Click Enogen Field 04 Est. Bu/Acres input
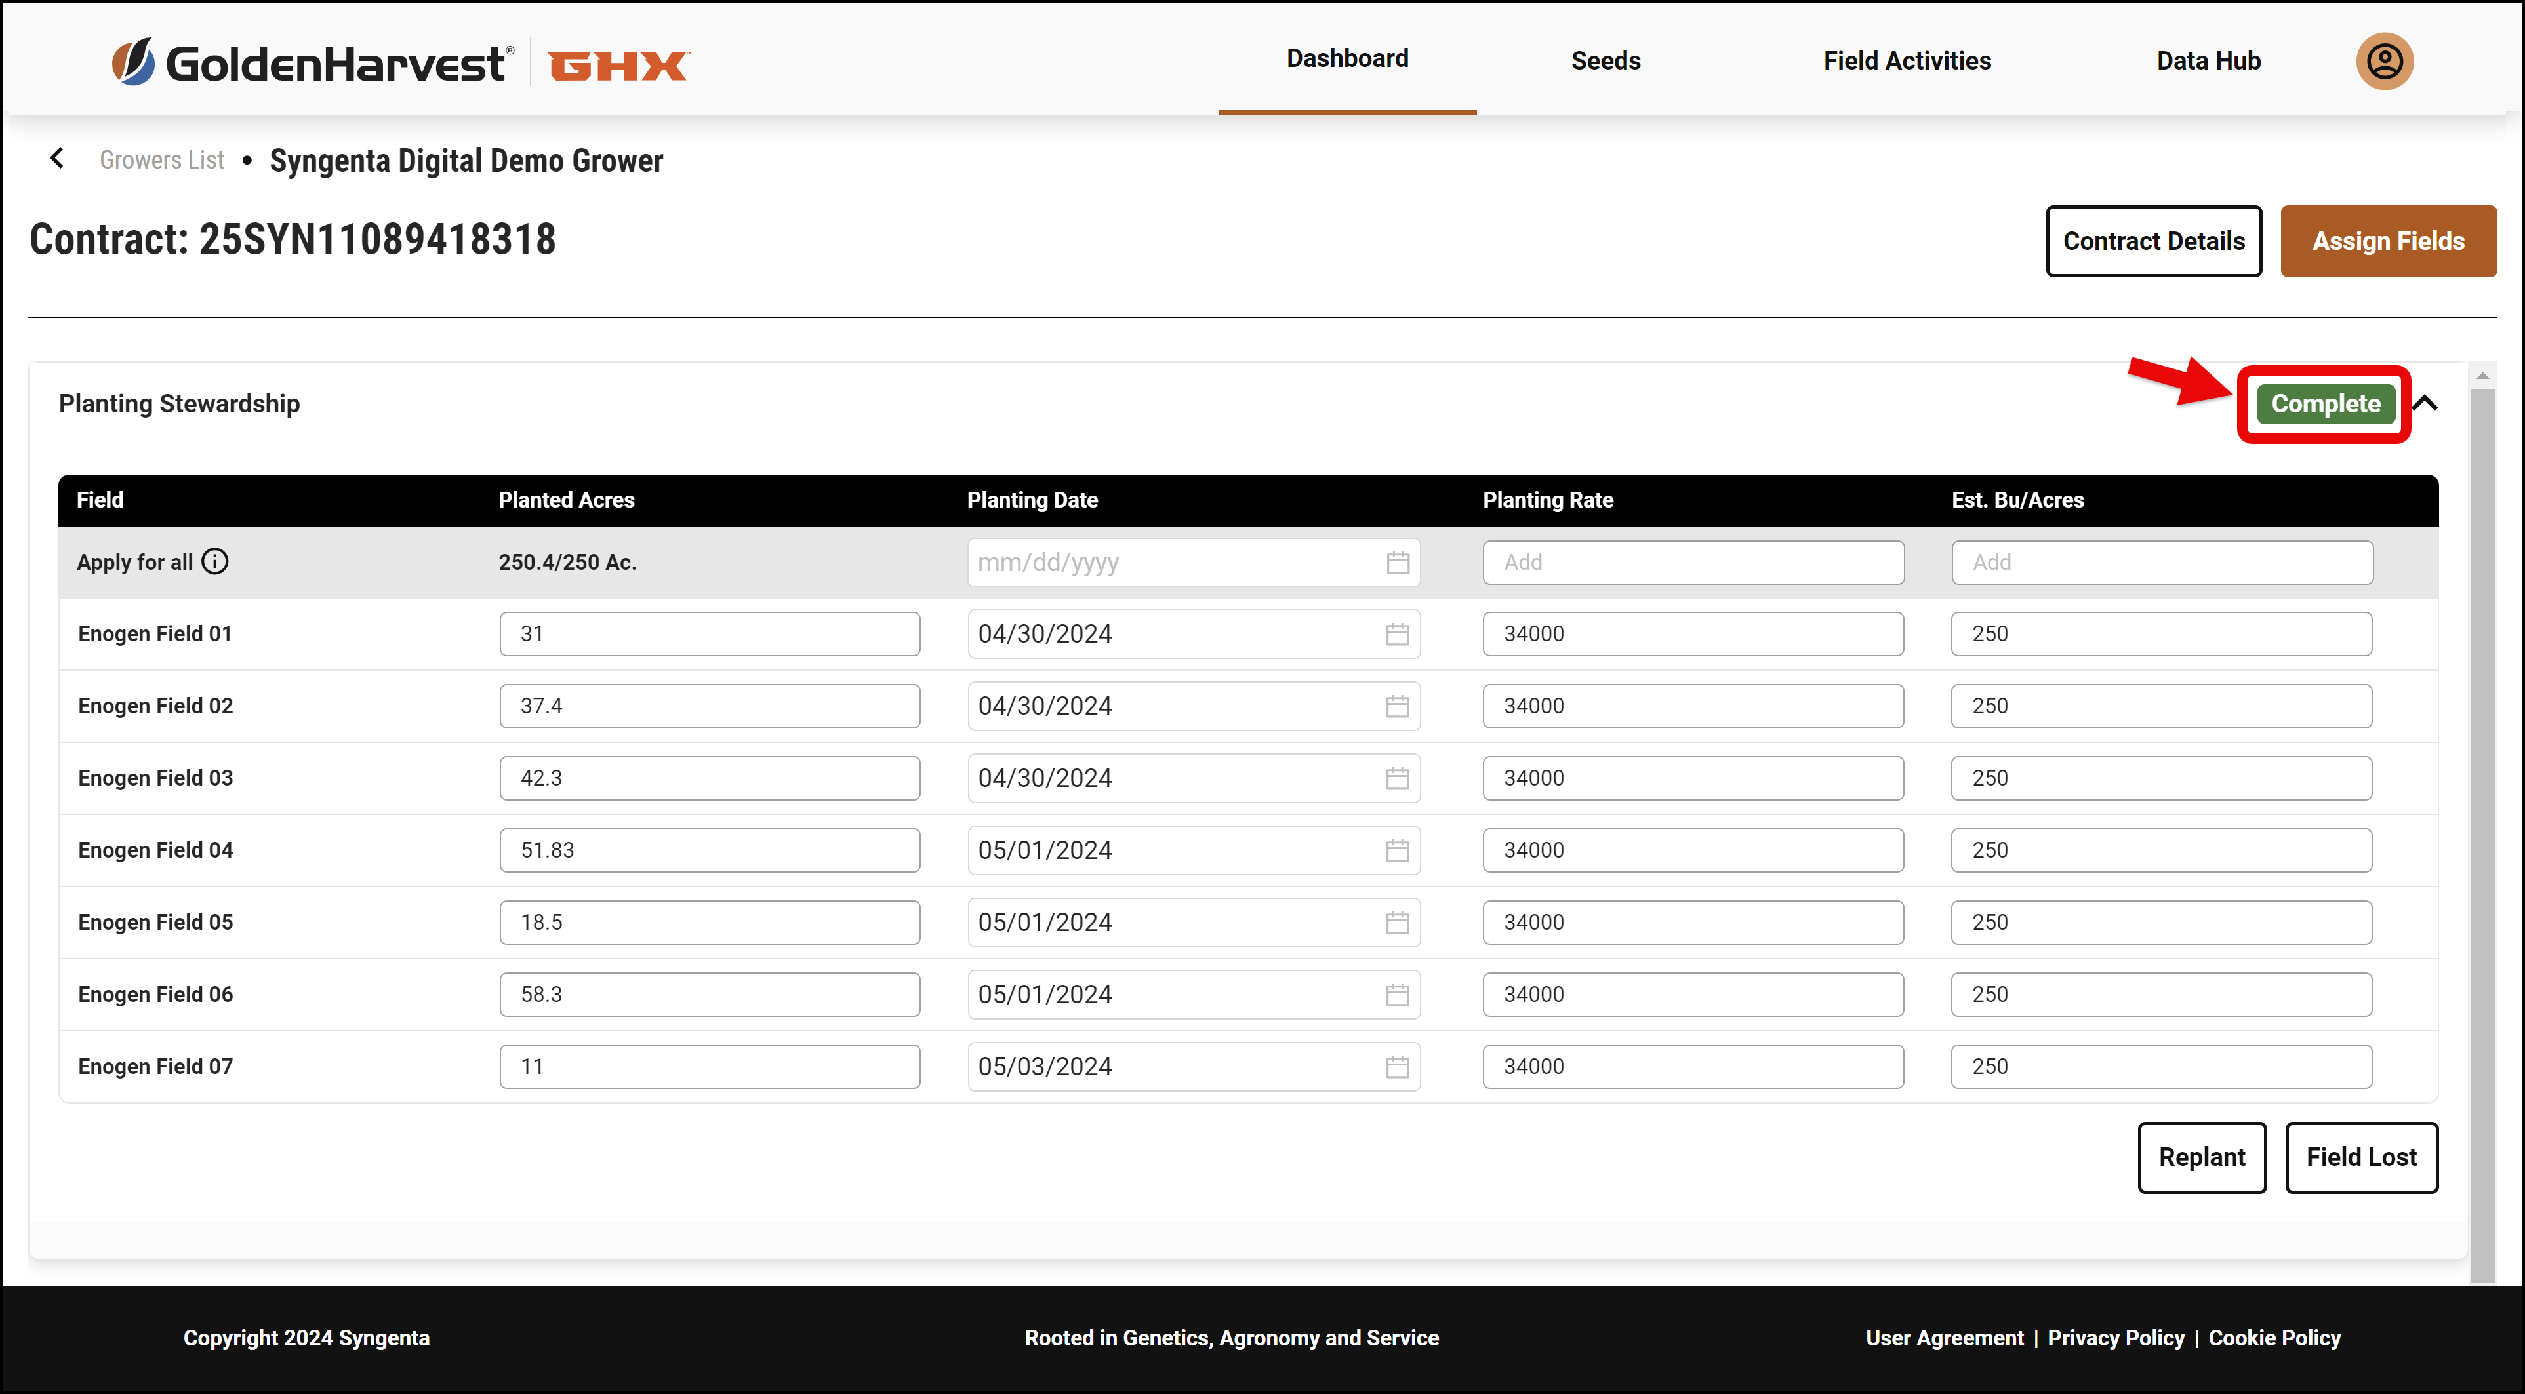The width and height of the screenshot is (2525, 1394). click(x=2162, y=850)
